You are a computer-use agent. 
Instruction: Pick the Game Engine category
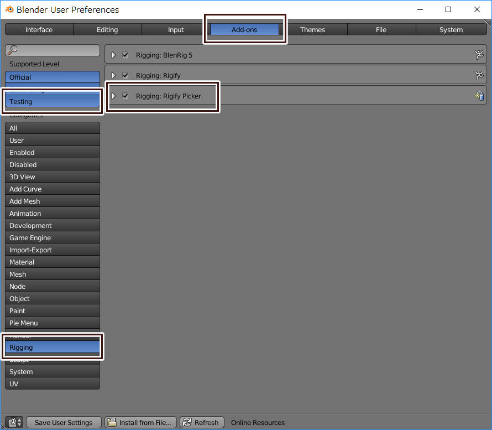click(x=53, y=238)
